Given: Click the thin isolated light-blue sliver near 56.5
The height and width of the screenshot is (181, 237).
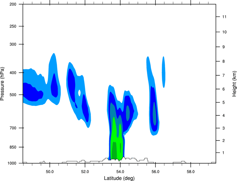Looking at the screenshot, I should coord(164,72).
